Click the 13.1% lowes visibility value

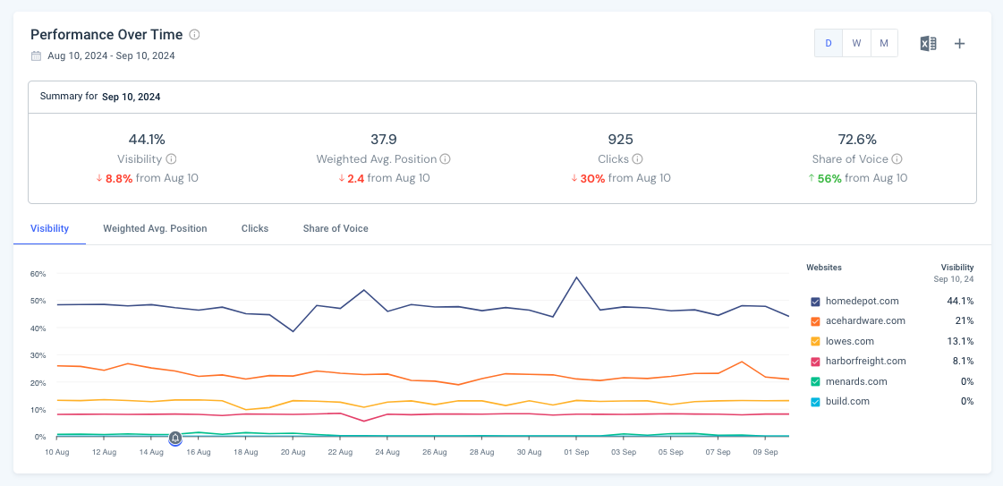click(x=961, y=342)
